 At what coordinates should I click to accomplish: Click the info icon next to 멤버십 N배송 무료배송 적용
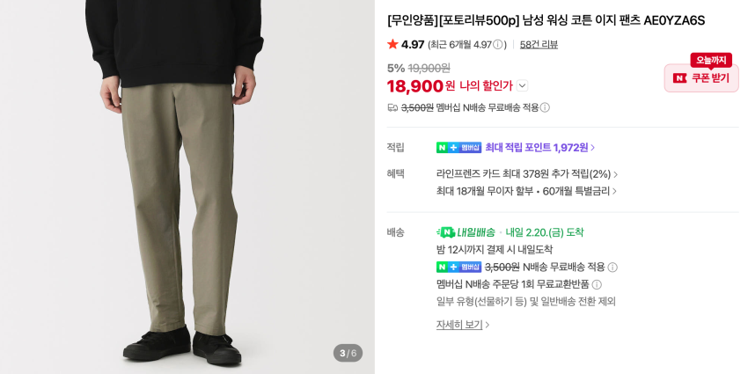(x=545, y=107)
